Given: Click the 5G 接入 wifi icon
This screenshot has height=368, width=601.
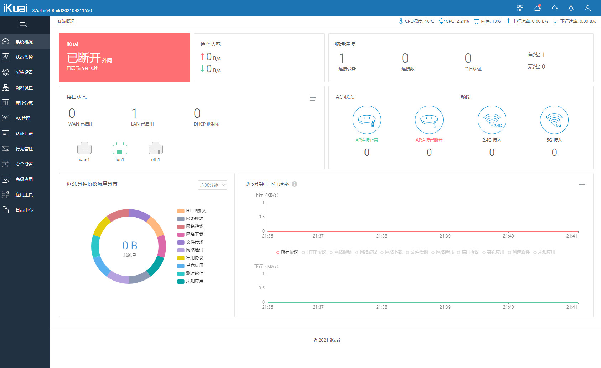Looking at the screenshot, I should (554, 120).
